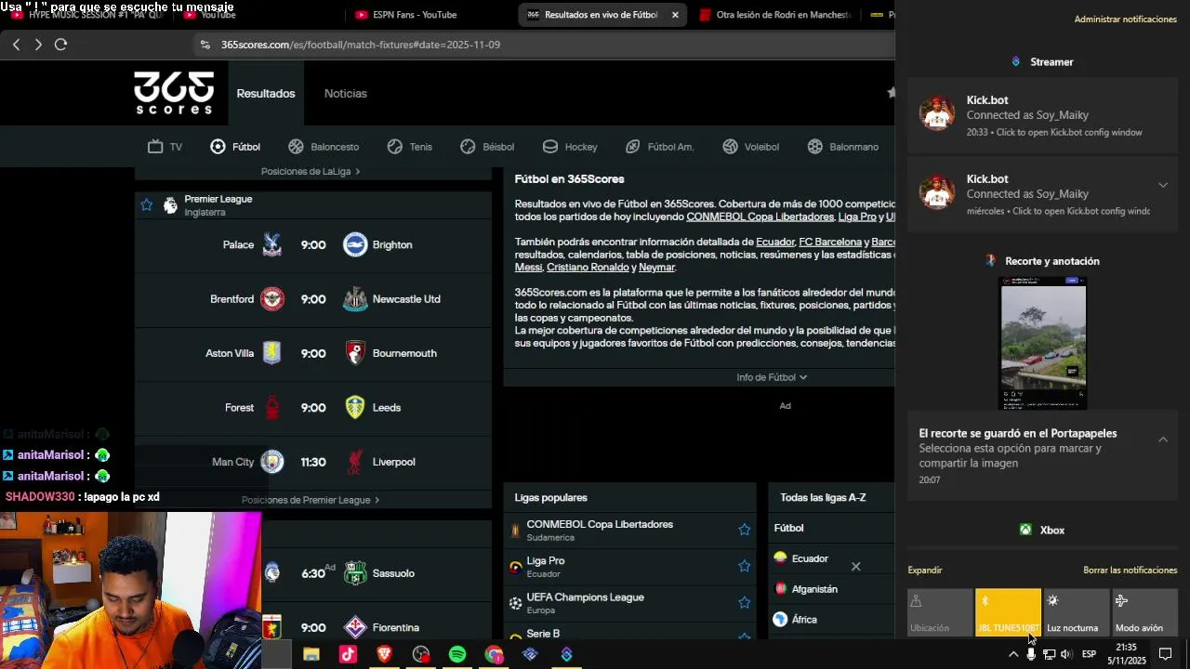Viewport: 1190px width, 669px height.
Task: Favorite UEFA Champions League with star
Action: pos(744,602)
